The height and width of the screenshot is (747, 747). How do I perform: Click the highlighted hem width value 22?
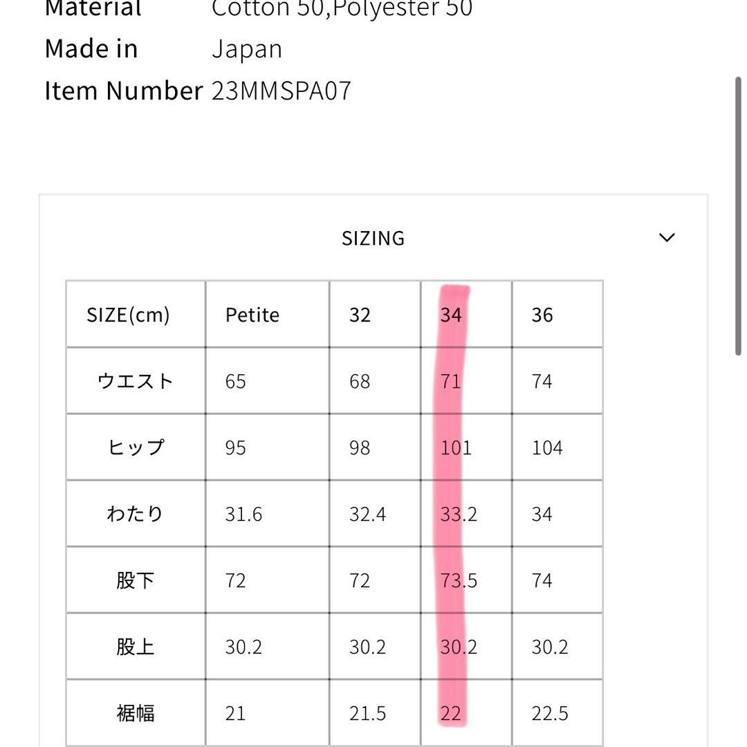(452, 713)
